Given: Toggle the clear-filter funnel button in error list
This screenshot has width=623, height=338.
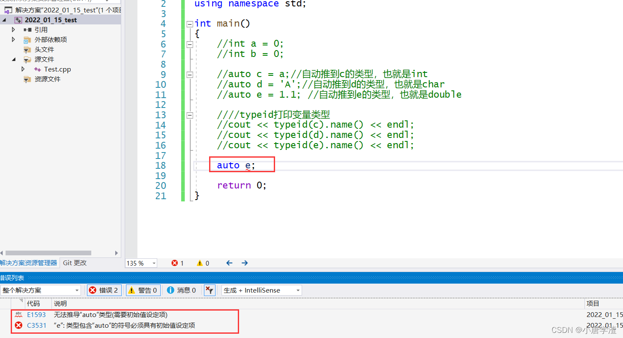Looking at the screenshot, I should point(210,290).
